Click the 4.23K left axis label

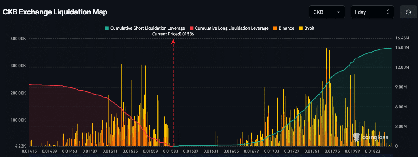tap(20, 146)
